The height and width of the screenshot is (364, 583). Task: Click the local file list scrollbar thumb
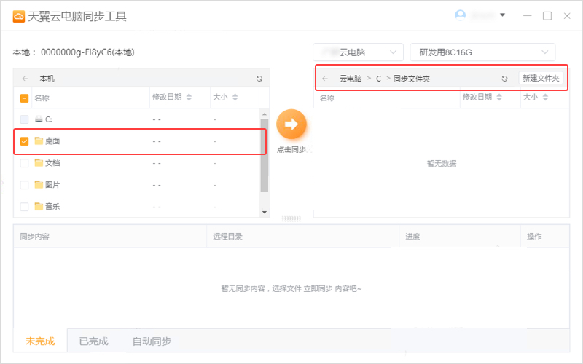(x=265, y=155)
